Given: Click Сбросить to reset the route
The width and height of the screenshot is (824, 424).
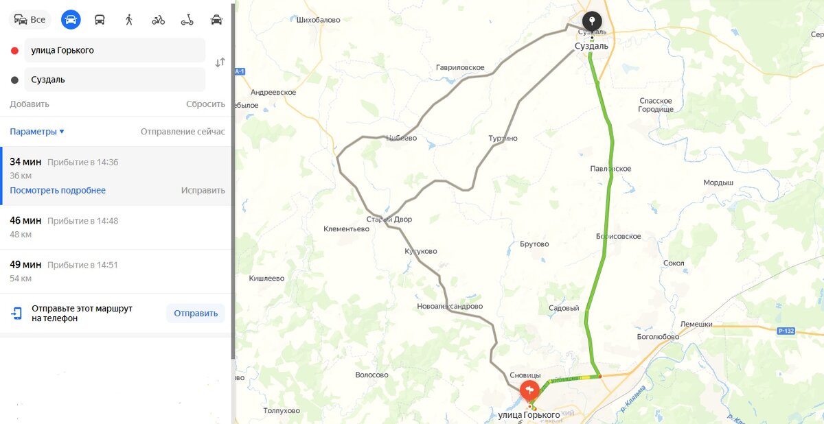Looking at the screenshot, I should 205,104.
